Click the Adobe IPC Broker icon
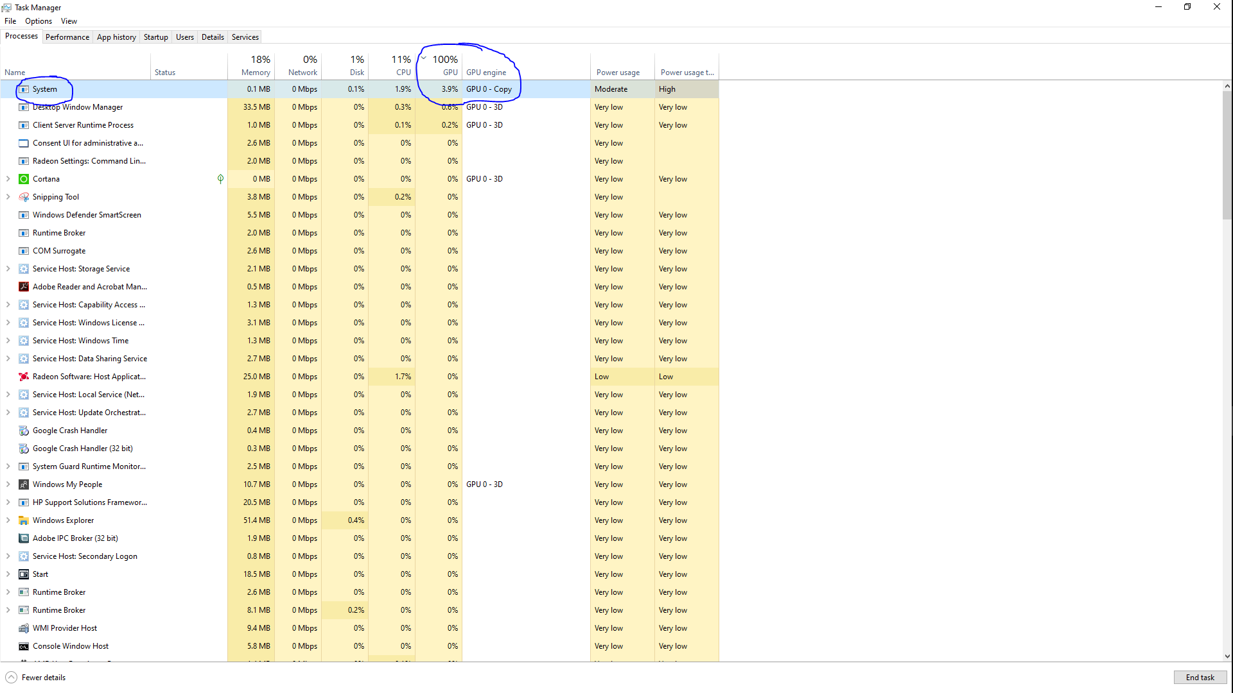The width and height of the screenshot is (1233, 693). [x=24, y=538]
